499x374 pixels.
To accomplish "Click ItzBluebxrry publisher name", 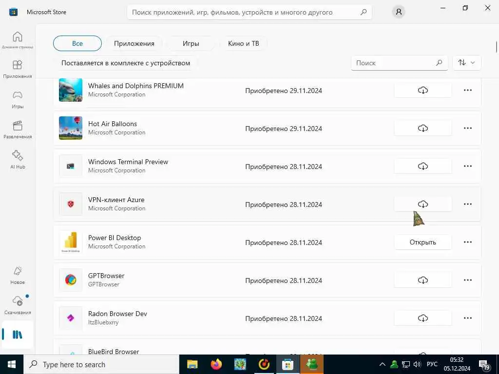I will coord(103,322).
